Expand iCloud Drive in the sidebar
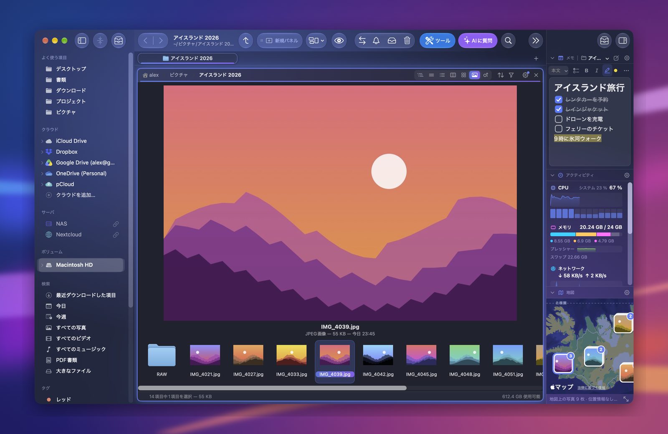668x434 pixels. click(x=42, y=141)
